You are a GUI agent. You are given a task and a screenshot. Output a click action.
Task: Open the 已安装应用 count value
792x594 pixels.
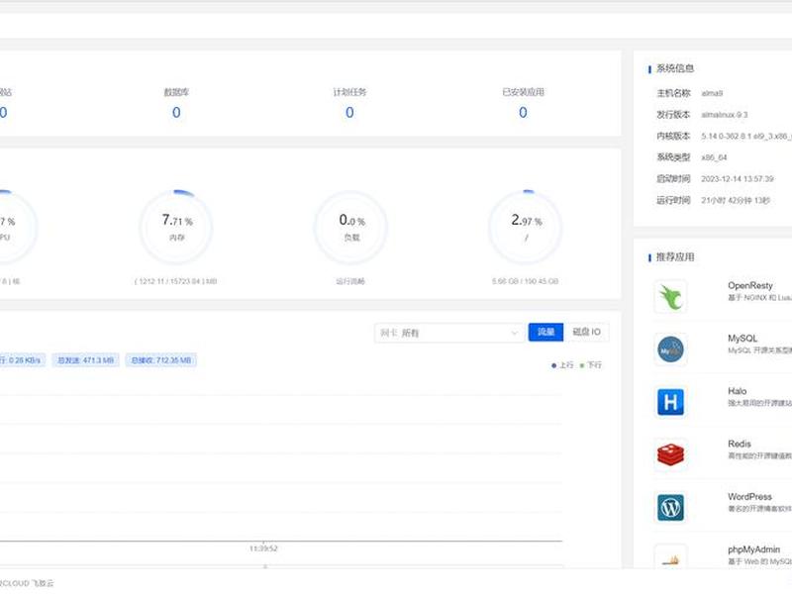point(523,112)
